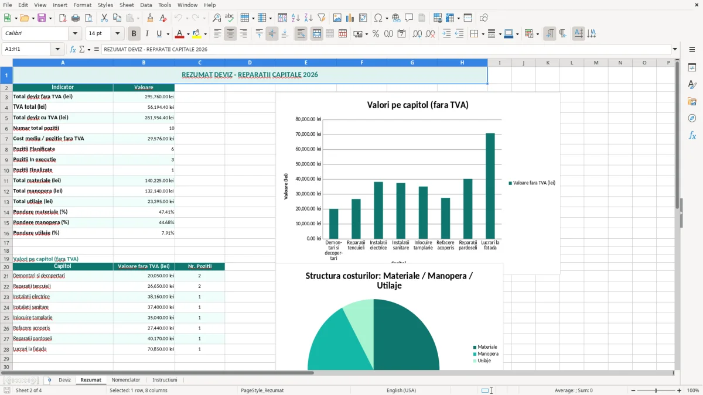Toggle the AutoFilter funnel icon
Screen dimensions: 703x395
[322, 18]
